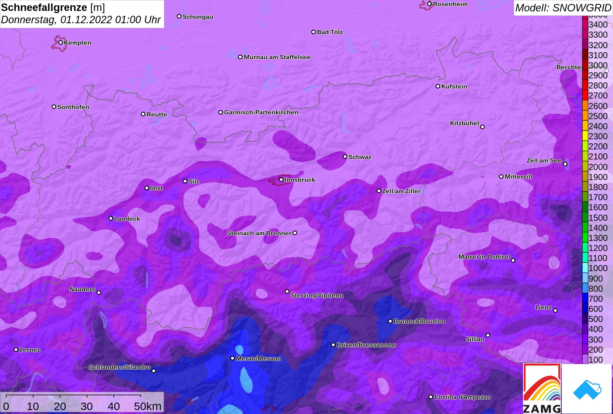Click the Schneefallgrenze [m] title
Image resolution: width=613 pixels, height=414 pixels.
pos(53,7)
